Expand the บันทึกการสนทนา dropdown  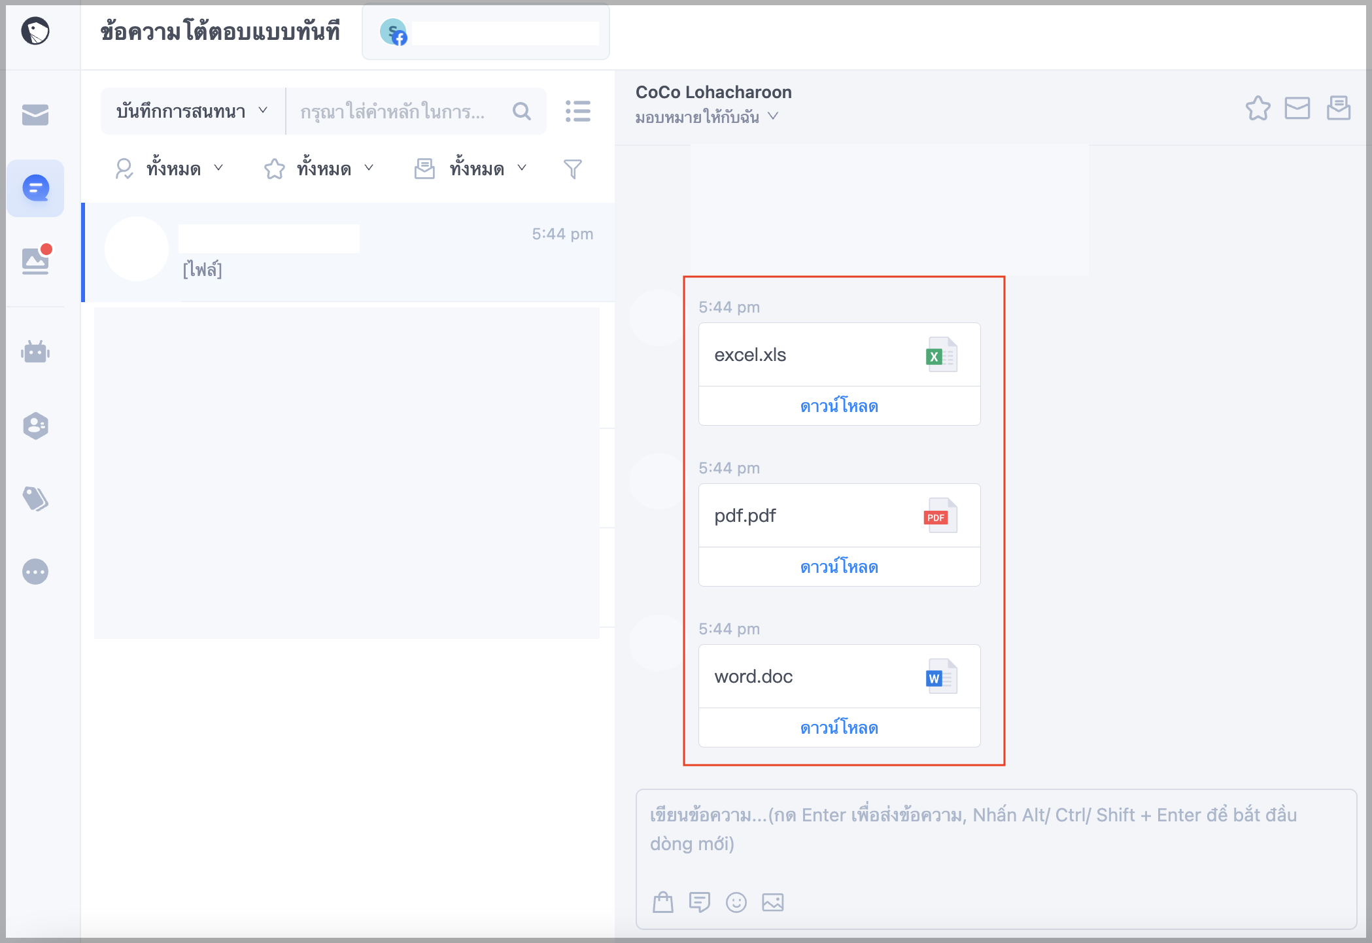point(192,111)
